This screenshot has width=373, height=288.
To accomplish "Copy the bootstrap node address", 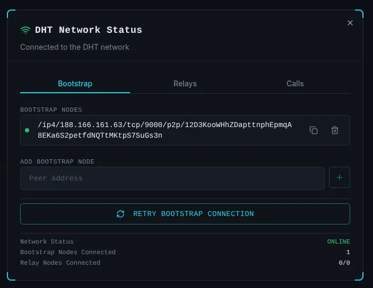I will [x=314, y=130].
